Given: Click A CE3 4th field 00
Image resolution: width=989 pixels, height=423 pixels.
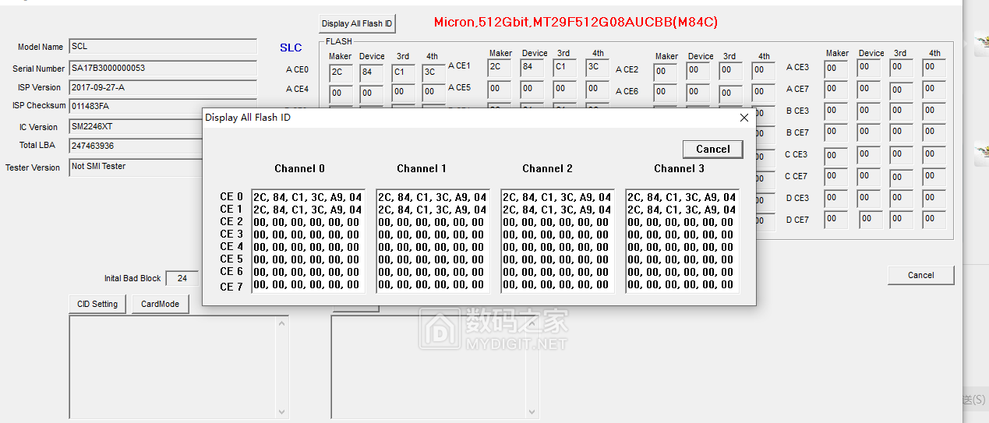Looking at the screenshot, I should pyautogui.click(x=934, y=68).
